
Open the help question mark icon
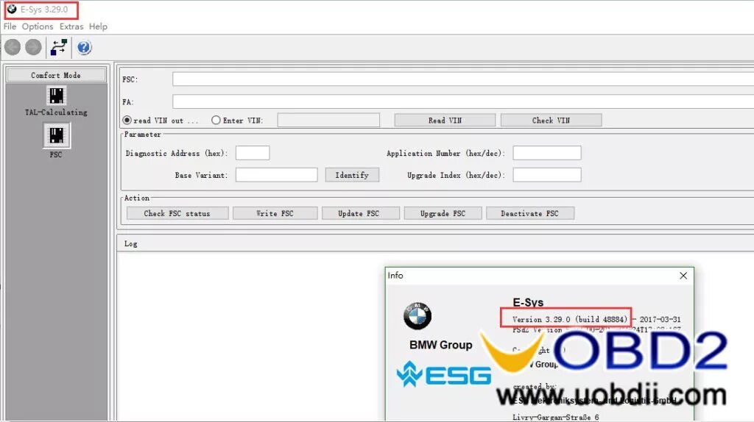click(x=84, y=47)
